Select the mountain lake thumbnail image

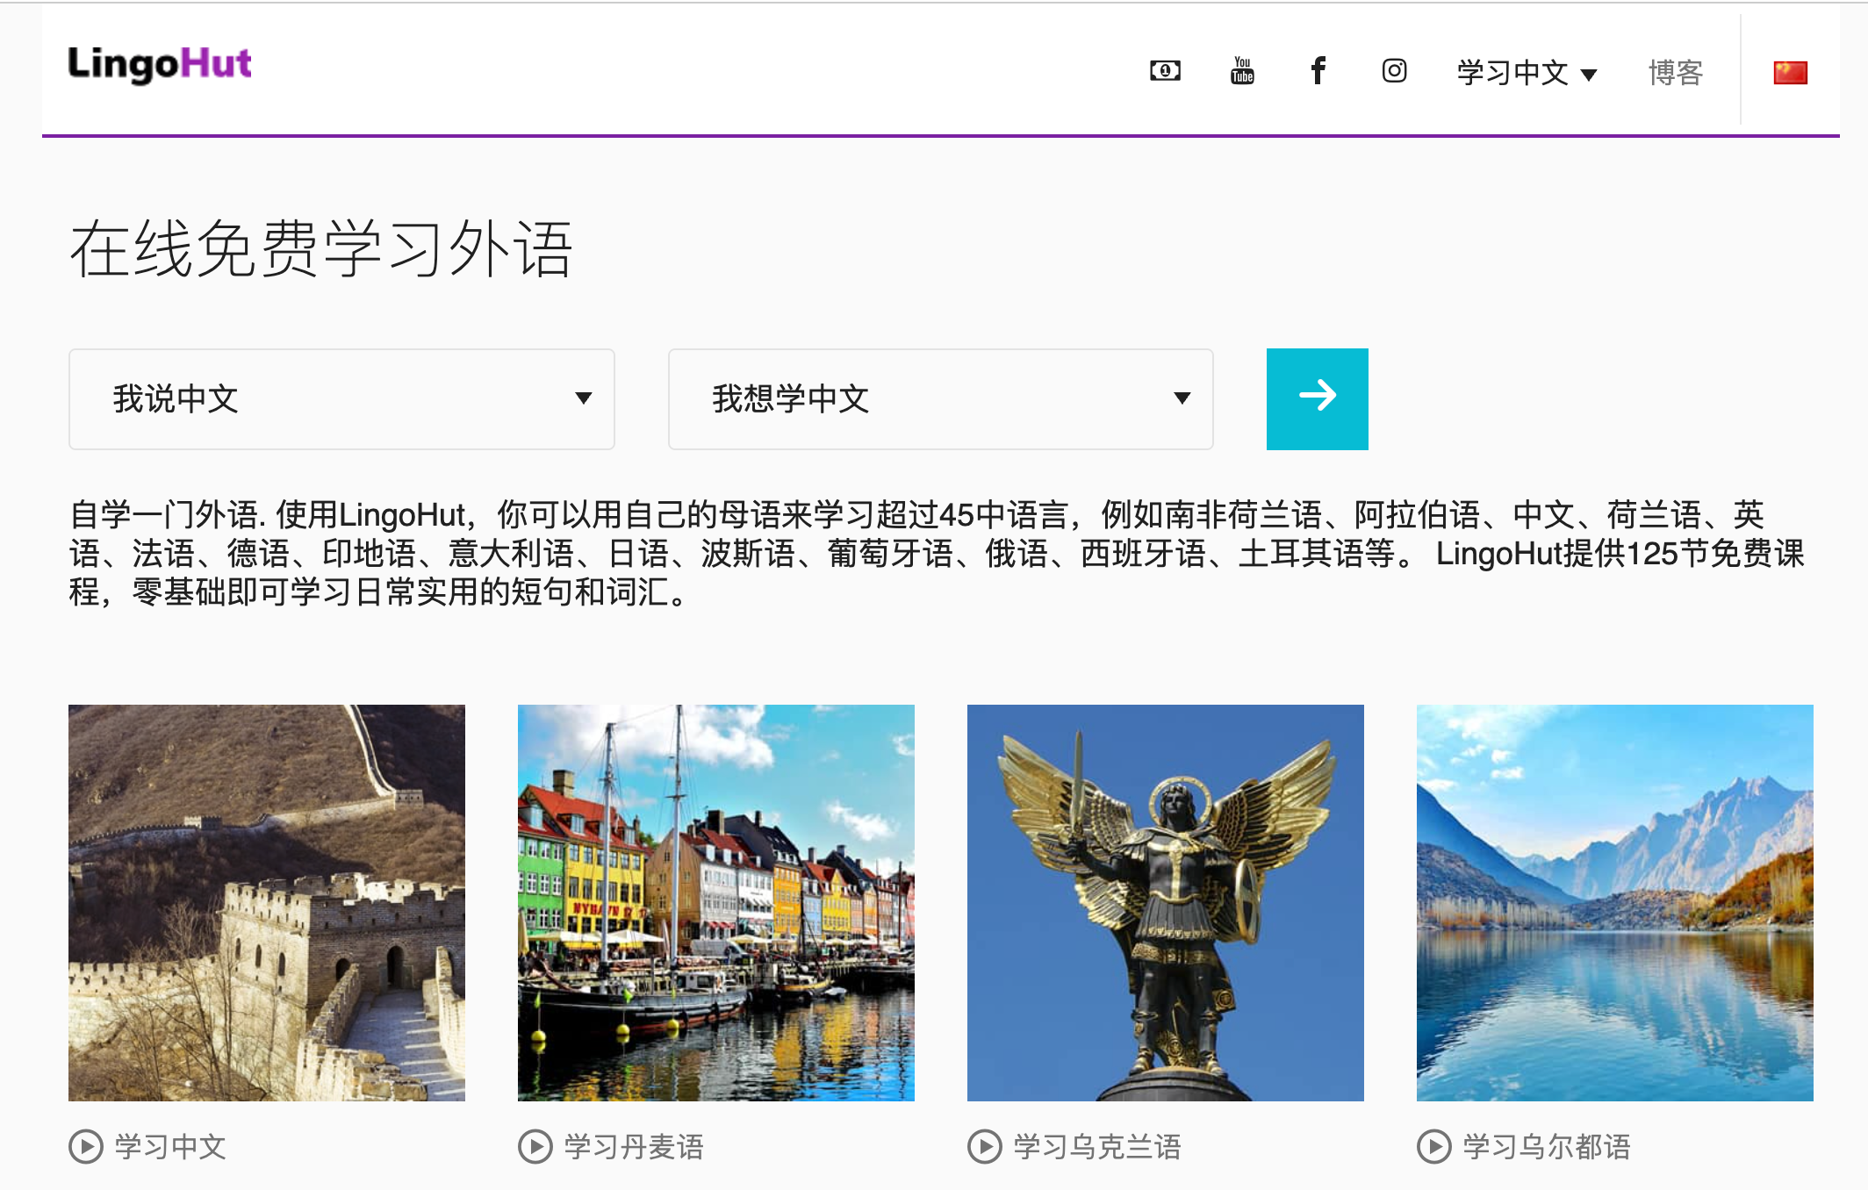point(1614,902)
